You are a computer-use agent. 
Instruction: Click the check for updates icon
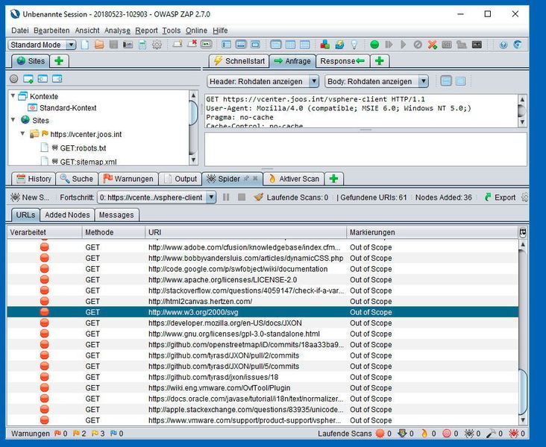339,45
